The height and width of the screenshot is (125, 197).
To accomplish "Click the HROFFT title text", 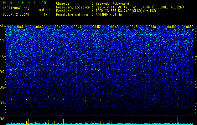I will pos(19,2).
